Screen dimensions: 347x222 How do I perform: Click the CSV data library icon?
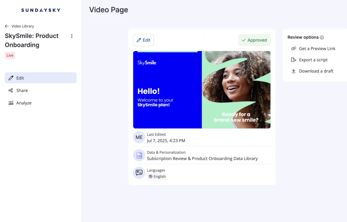139,155
